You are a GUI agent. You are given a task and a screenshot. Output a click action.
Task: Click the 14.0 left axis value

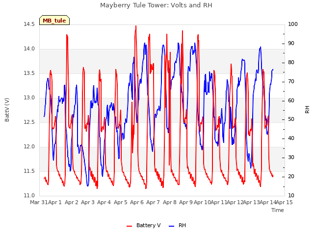(29, 49)
